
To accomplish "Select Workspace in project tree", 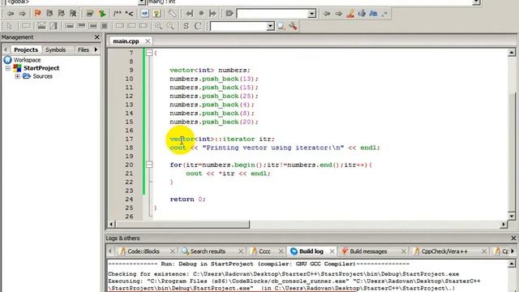I will point(27,60).
